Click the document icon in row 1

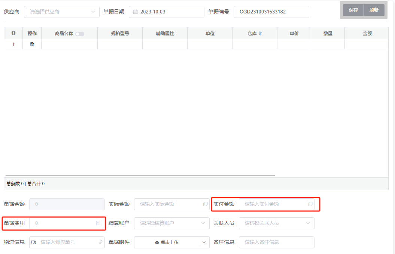(32, 44)
